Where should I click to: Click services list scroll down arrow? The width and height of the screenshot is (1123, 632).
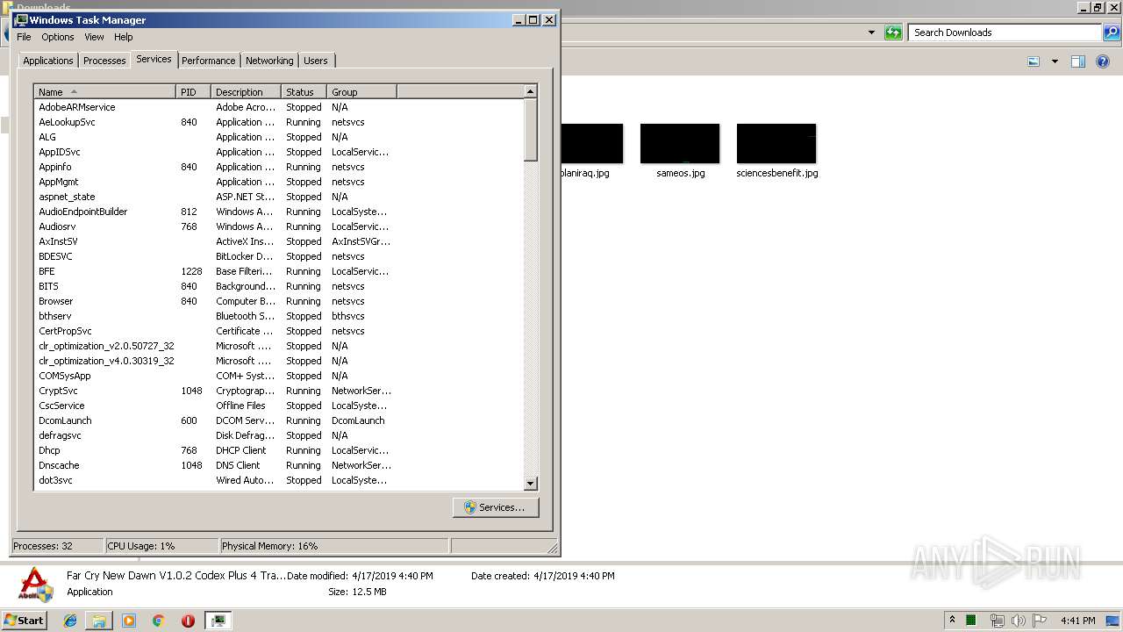(530, 483)
